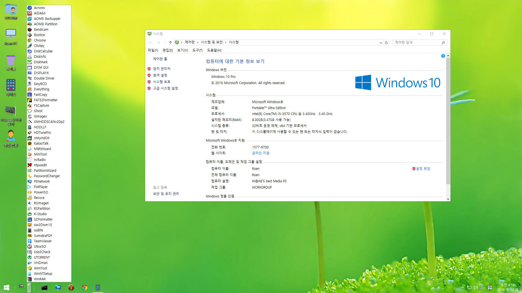Open the Opera browser taskbar icon
522x293 pixels.
[71, 288]
